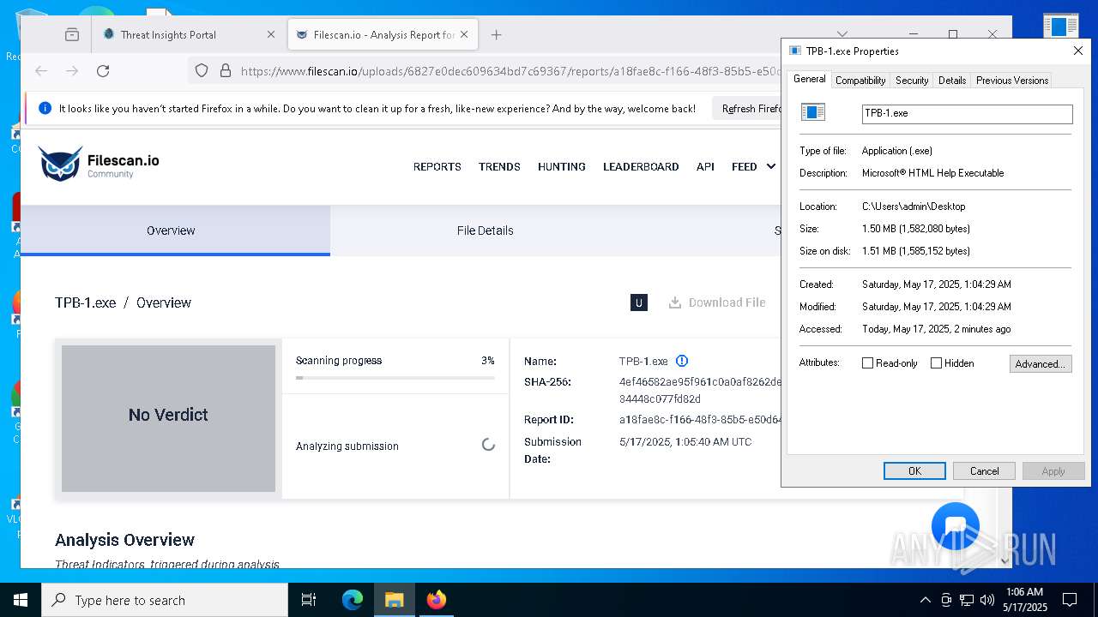1098x617 pixels.
Task: Click the file name field containing TPB-1.exe
Action: click(x=968, y=113)
